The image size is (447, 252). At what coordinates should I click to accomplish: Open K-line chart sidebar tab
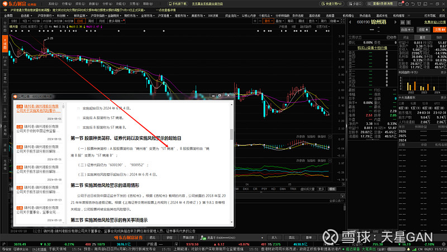coord(5,44)
